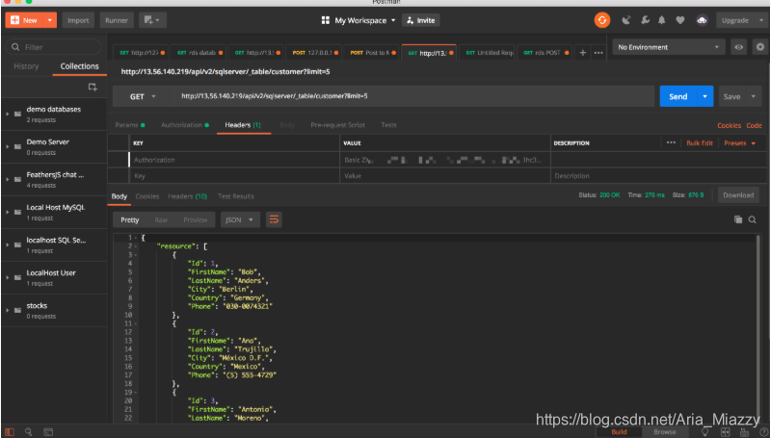
Task: Download the response
Action: pos(738,195)
